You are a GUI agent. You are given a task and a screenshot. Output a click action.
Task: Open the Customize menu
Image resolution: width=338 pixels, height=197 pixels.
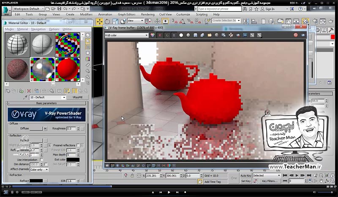[183, 14]
